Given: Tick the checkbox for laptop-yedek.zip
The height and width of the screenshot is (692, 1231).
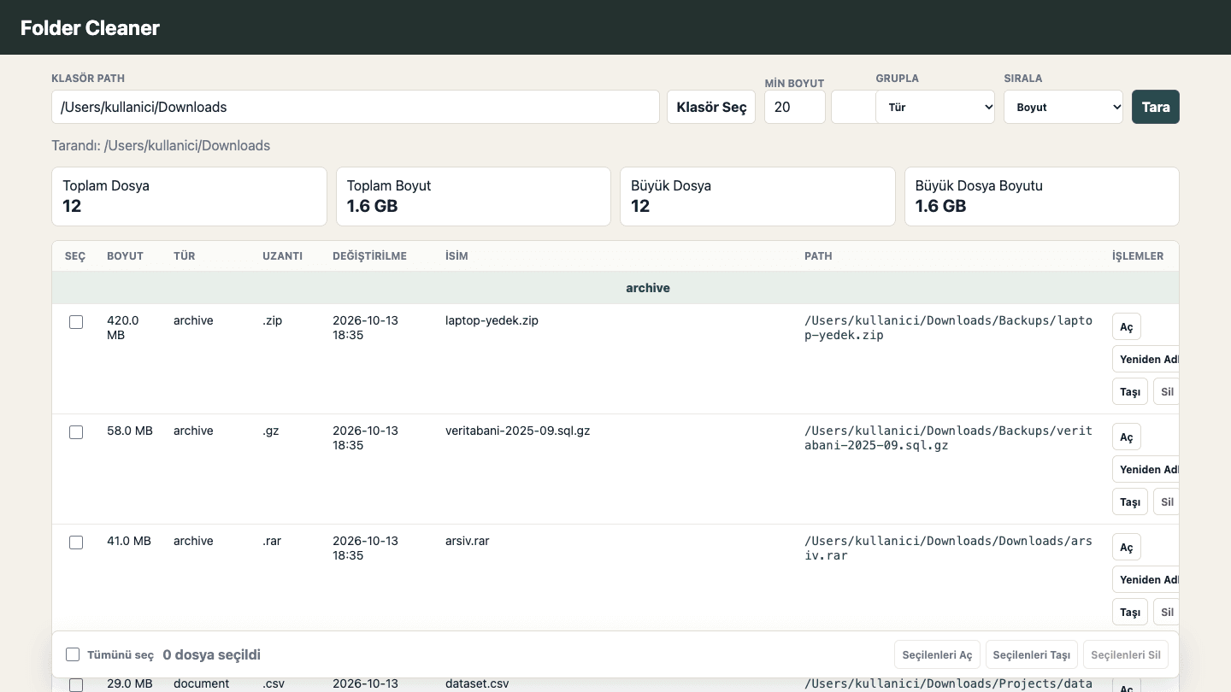Looking at the screenshot, I should 76,322.
